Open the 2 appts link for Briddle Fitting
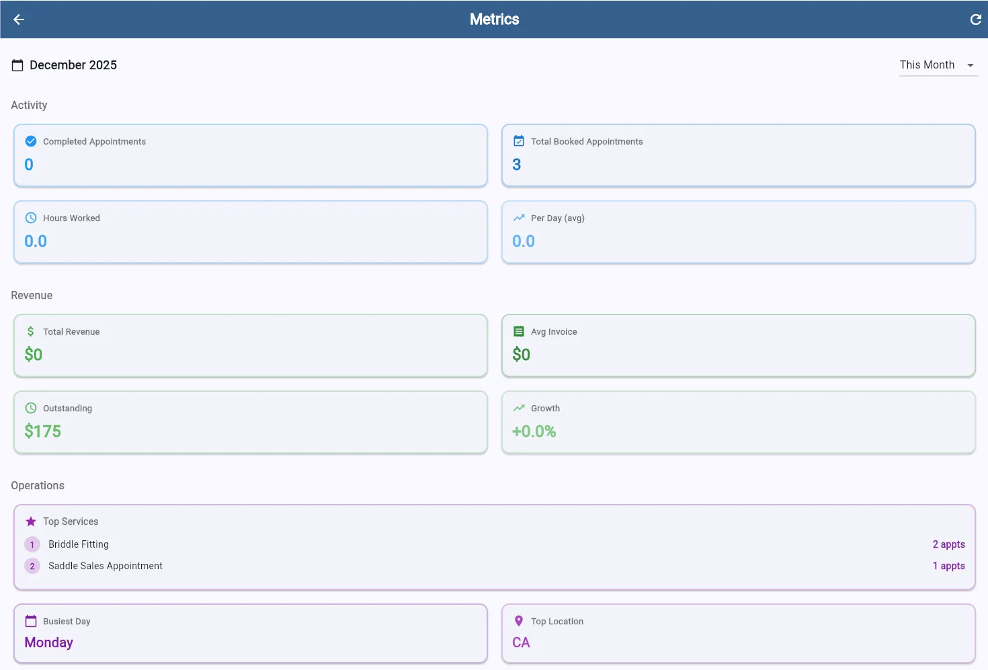This screenshot has width=988, height=670. [948, 544]
